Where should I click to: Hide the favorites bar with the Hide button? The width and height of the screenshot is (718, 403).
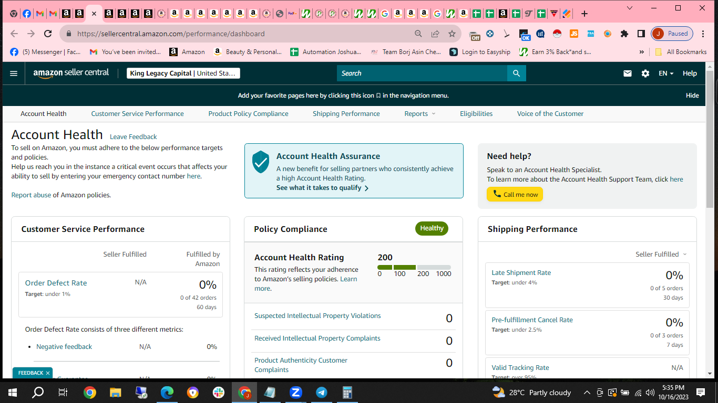coord(692,96)
